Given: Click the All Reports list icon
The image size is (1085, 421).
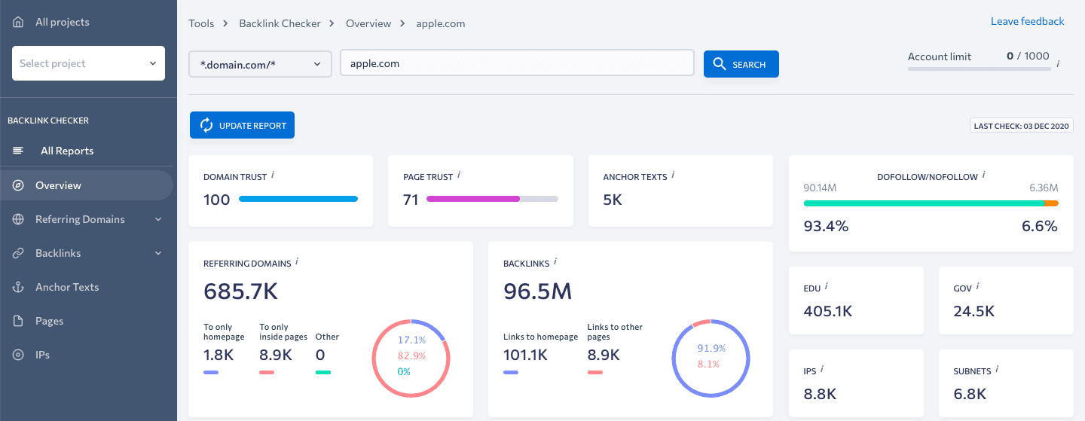Looking at the screenshot, I should pos(18,151).
